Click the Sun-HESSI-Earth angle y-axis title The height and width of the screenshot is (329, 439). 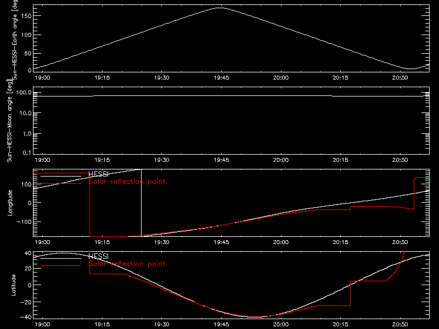[15, 39]
